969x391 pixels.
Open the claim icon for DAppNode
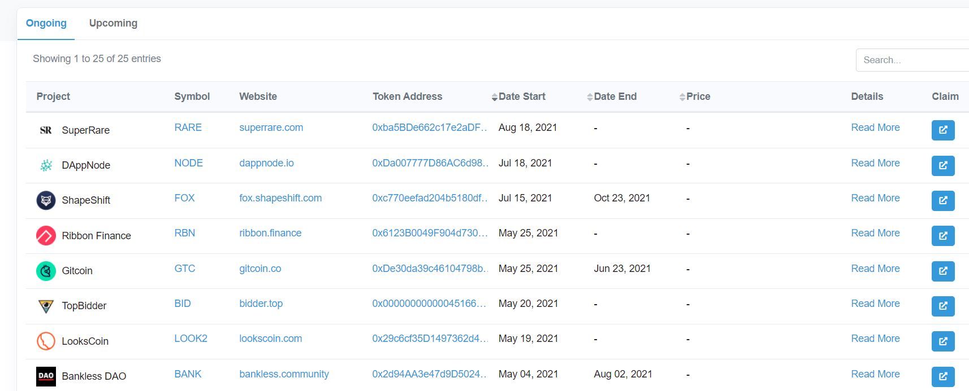[x=943, y=165]
